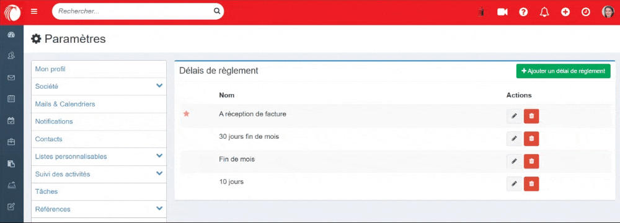Viewport: 620px width, 223px height.
Task: Click the dashboard gauge icon in sidebar
Action: [11, 35]
